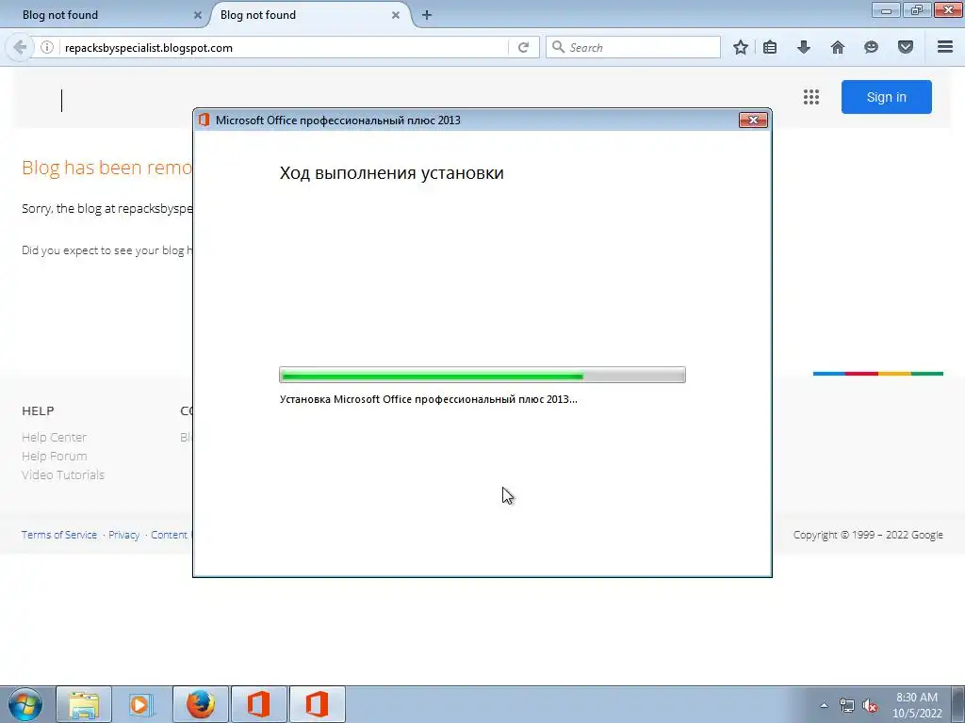This screenshot has height=723, width=965.
Task: Select first Office taskbar button
Action: 259,704
